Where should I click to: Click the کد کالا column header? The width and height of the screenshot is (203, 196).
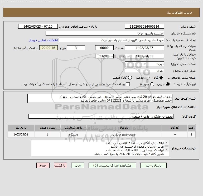pyautogui.click(x=175, y=128)
